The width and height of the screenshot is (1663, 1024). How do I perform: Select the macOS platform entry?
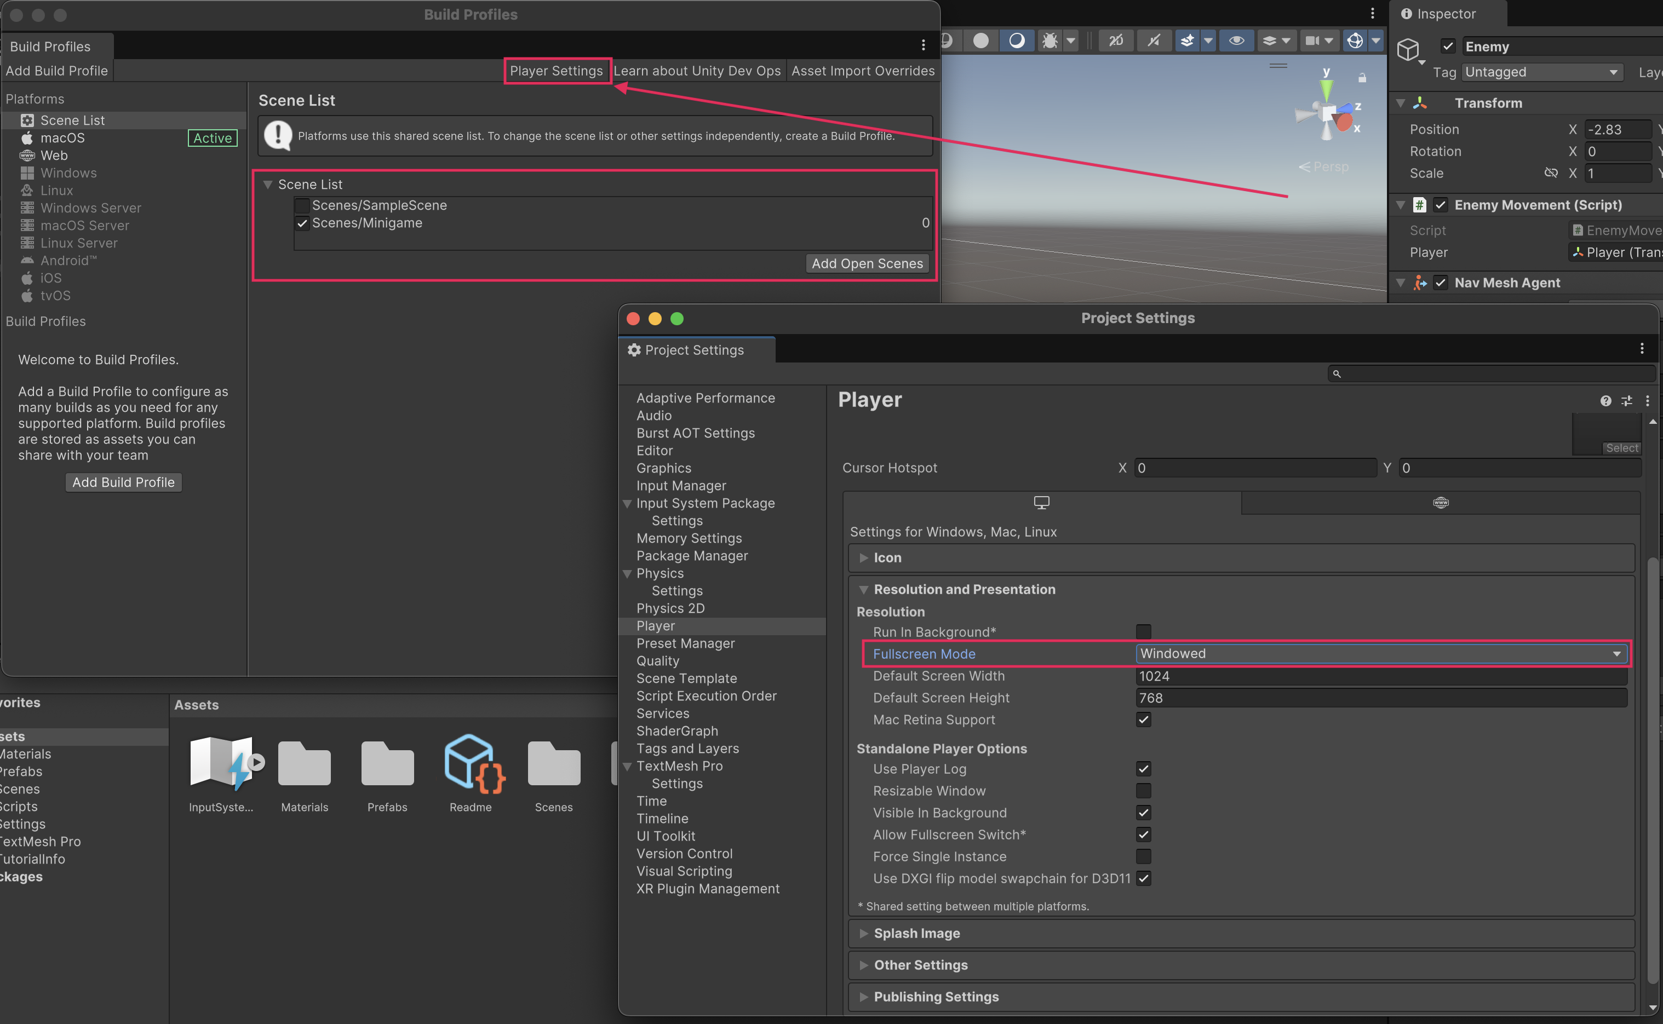tap(62, 138)
